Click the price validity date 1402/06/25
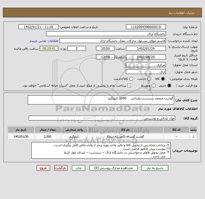Viewport: 205px width, 199px height. [x=146, y=57]
